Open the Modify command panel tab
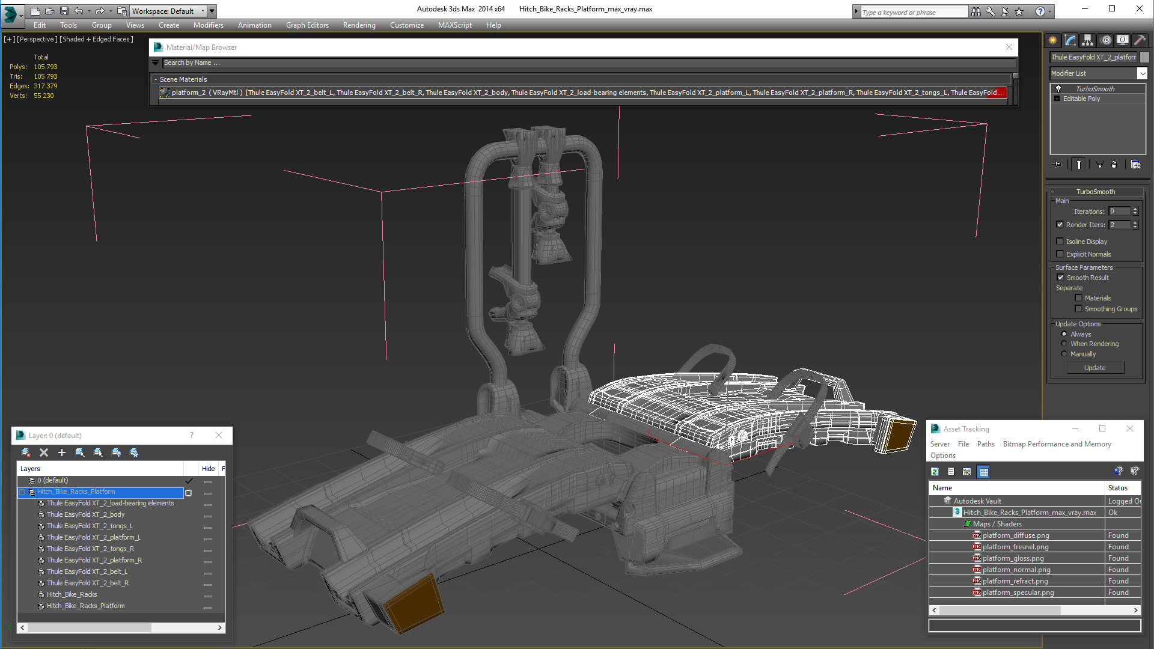 1070,40
